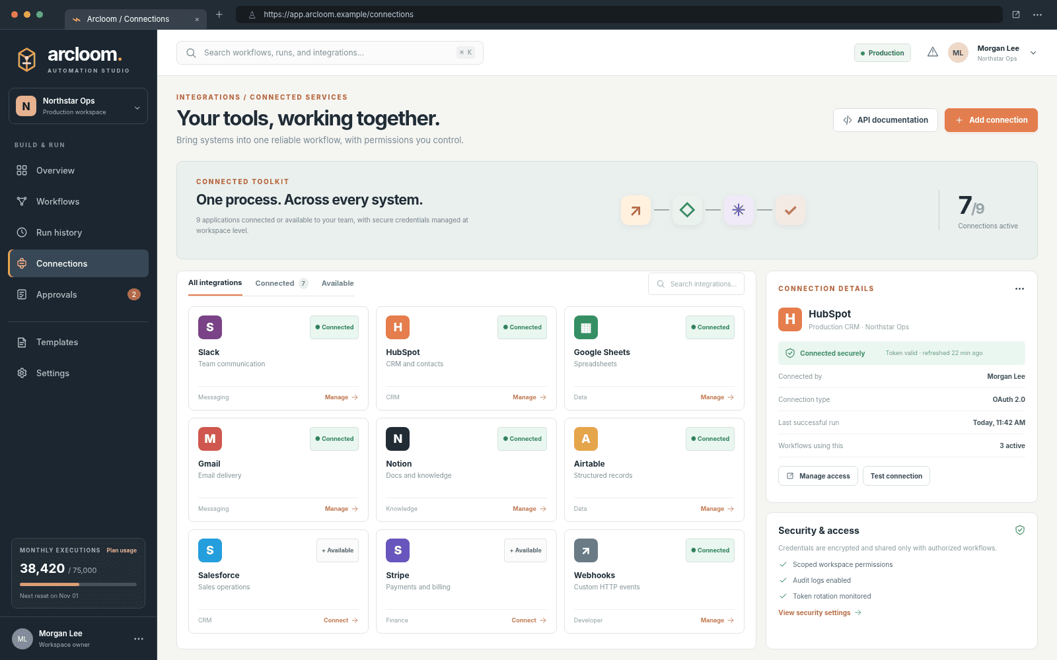This screenshot has width=1057, height=660.
Task: Click Manage access button
Action: 818,476
